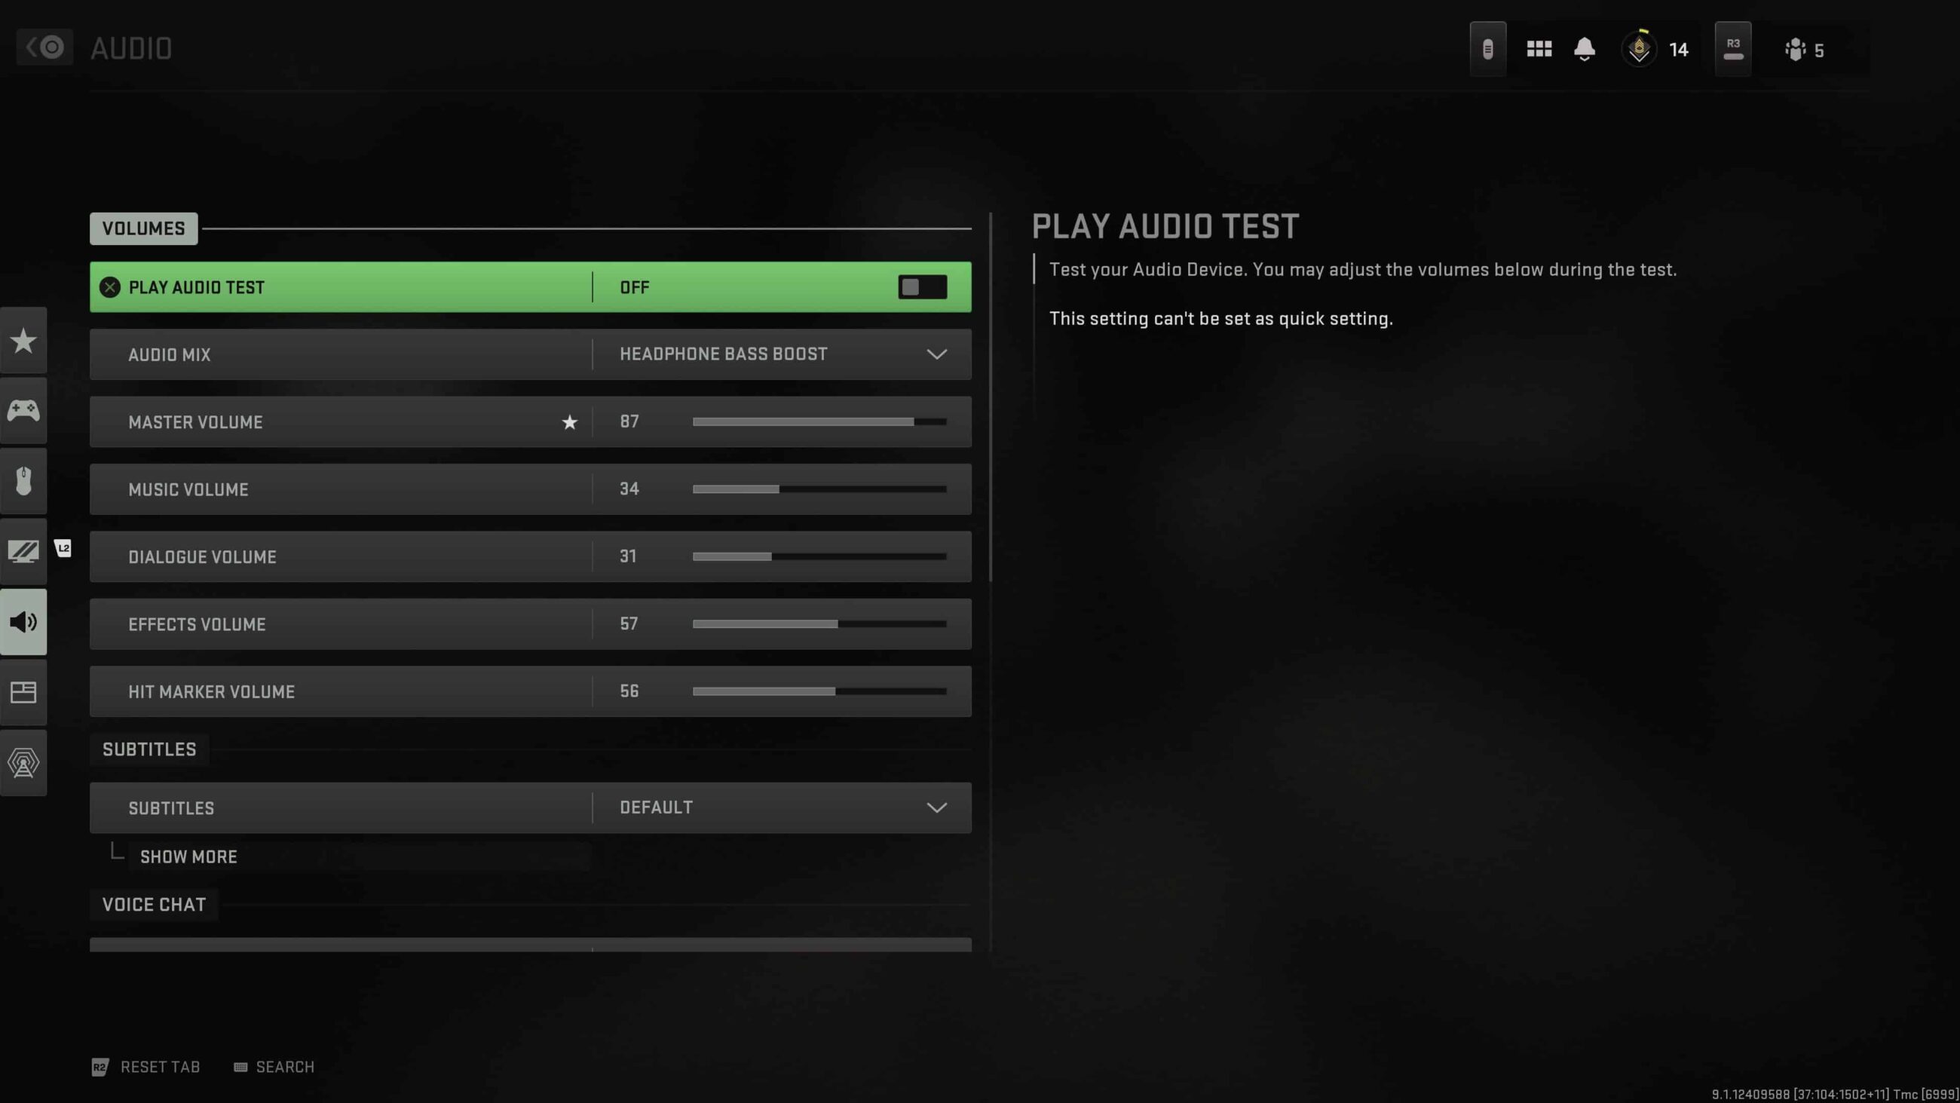Click the notifications bell icon in top bar

pos(1585,48)
